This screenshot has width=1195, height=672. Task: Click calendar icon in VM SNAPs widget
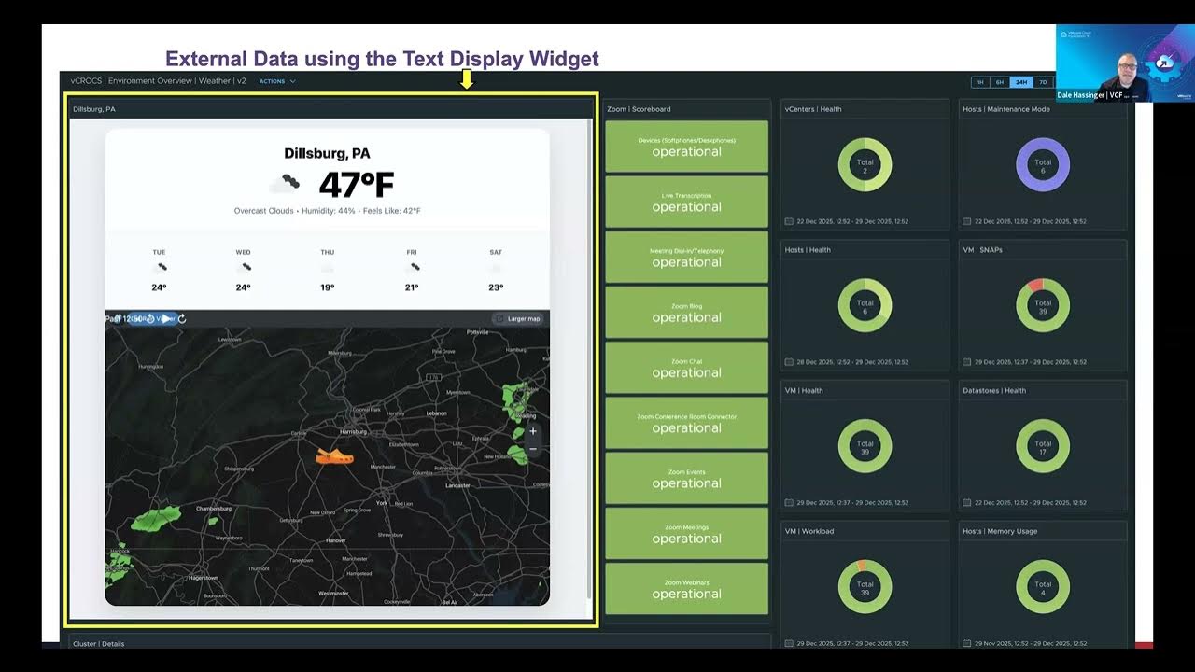(x=967, y=362)
